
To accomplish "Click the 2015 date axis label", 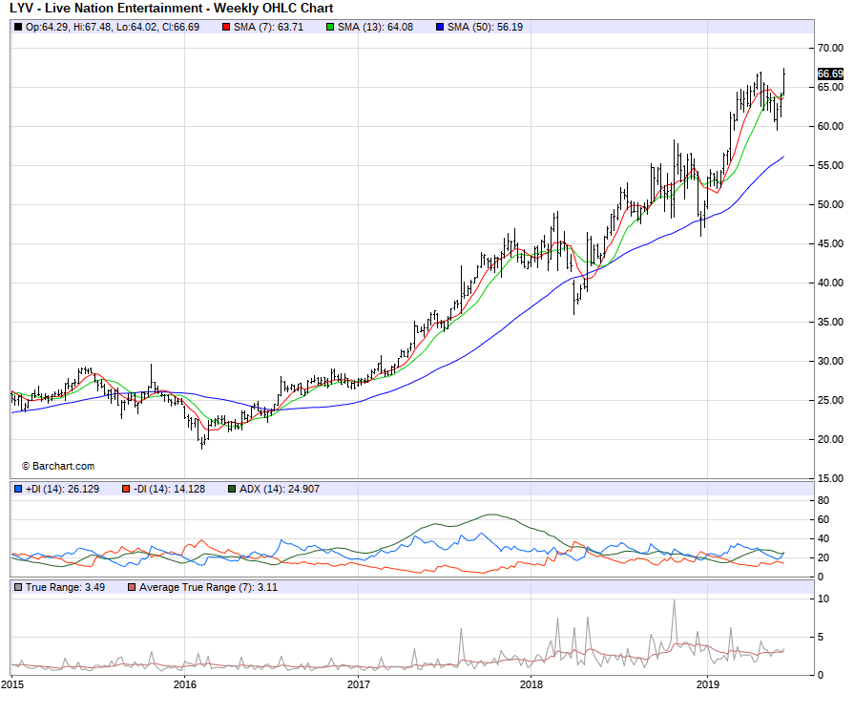I will click(12, 684).
